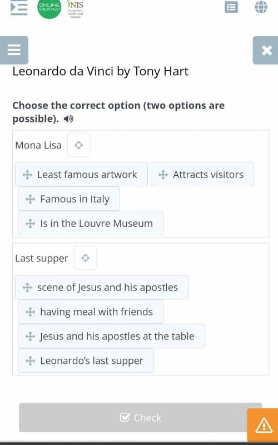Screen dimensions: 278x445
Task: Select the 'Famous in Italy' option
Action: 69,199
